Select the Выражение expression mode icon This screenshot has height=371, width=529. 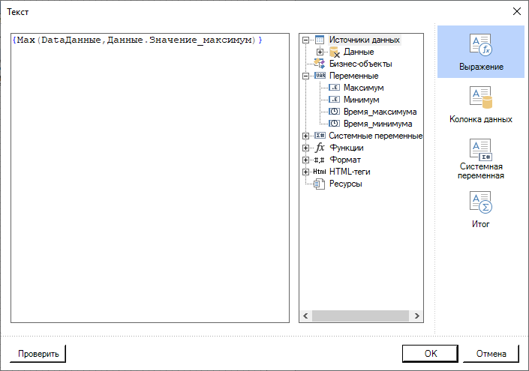[x=481, y=44]
